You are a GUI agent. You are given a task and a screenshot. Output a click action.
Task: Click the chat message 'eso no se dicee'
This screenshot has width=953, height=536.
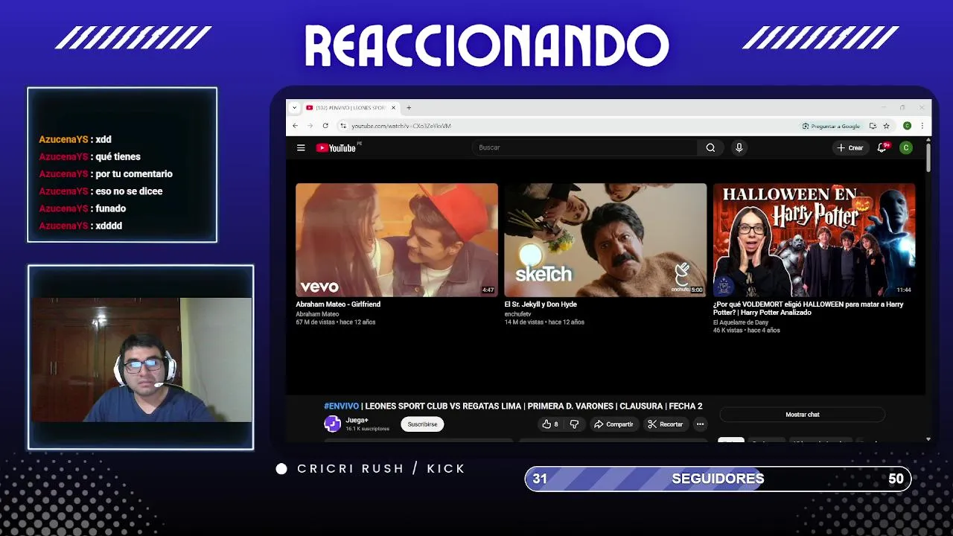pos(129,191)
